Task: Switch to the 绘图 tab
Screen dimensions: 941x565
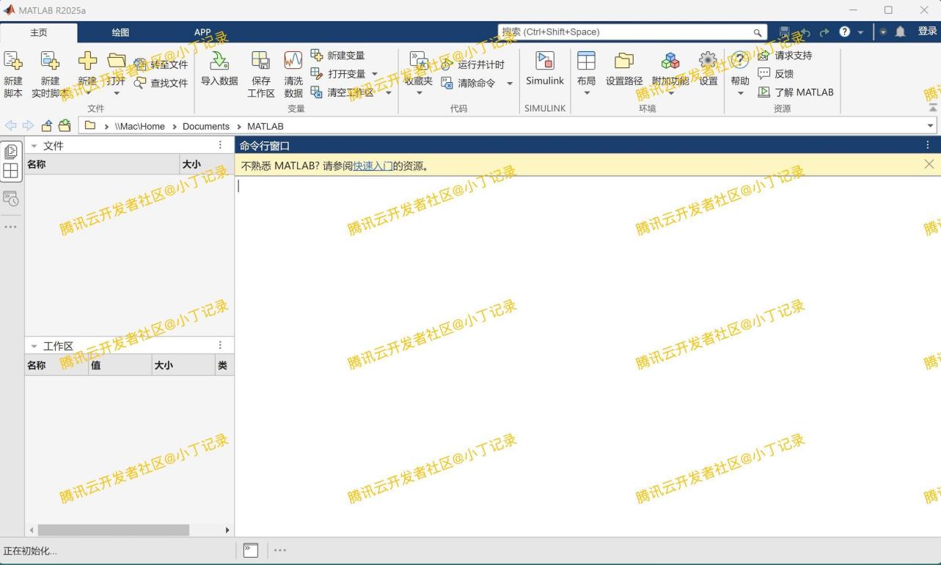Action: 120,32
